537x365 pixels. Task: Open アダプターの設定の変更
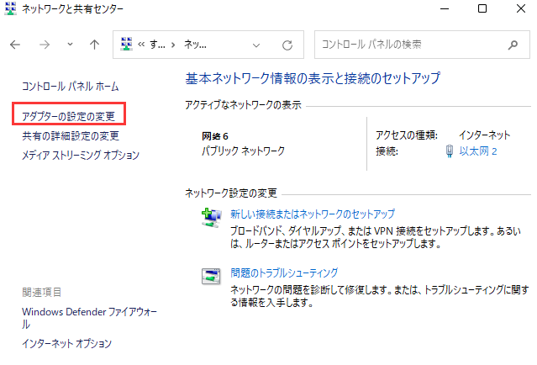[x=69, y=117]
